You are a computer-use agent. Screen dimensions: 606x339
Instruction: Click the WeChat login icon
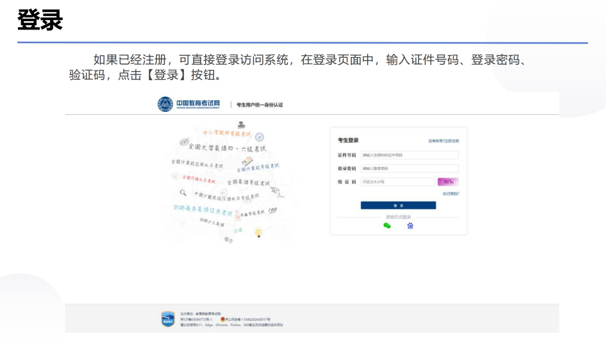pos(387,226)
